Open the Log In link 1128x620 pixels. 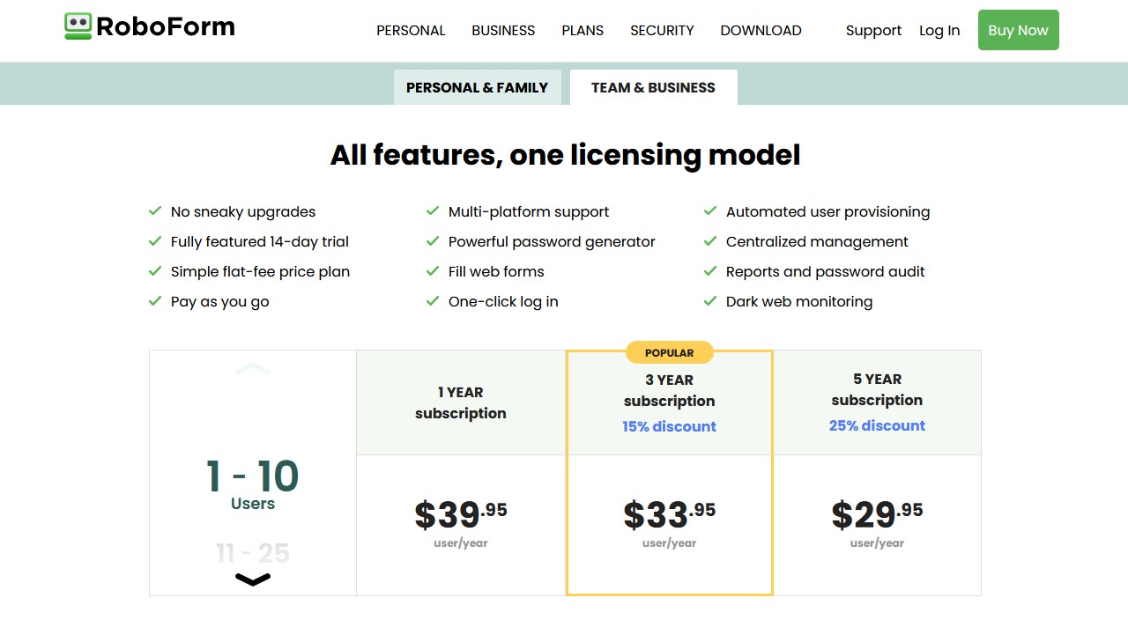pyautogui.click(x=939, y=30)
